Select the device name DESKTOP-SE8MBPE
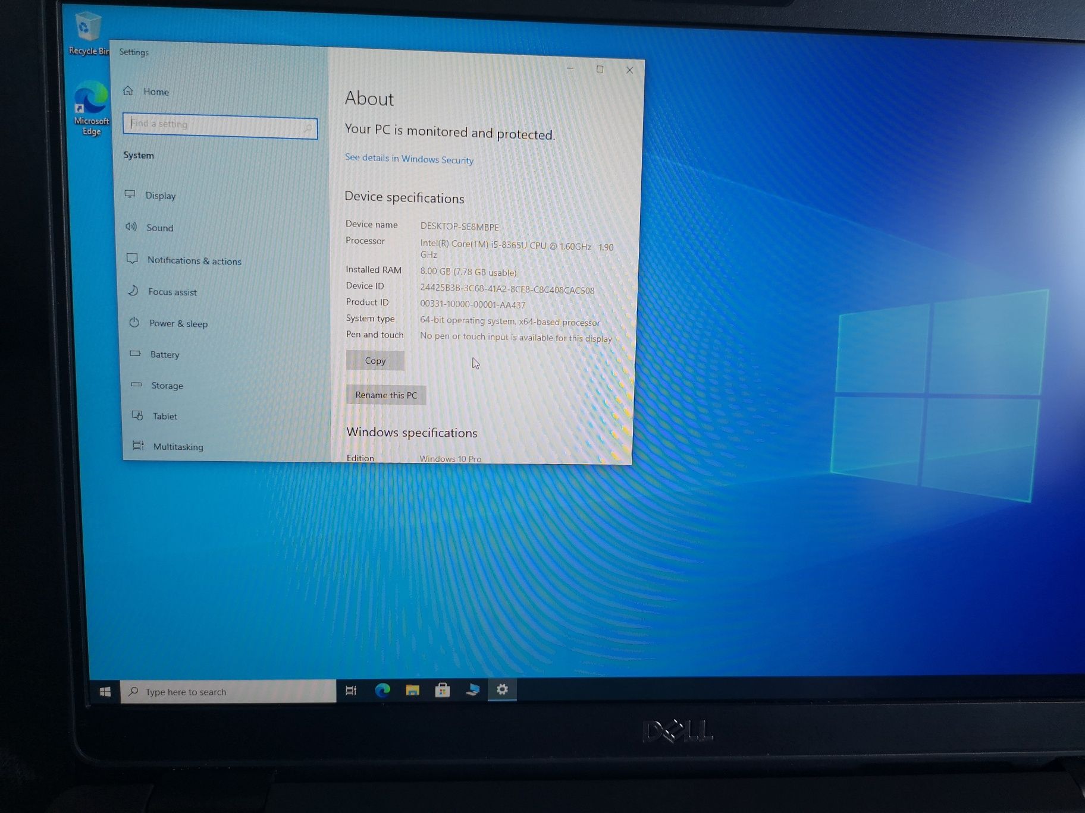This screenshot has width=1085, height=813. click(x=459, y=227)
